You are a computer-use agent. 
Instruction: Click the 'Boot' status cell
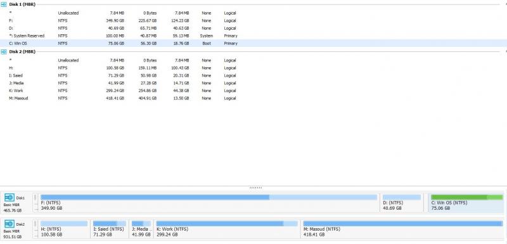coord(207,43)
